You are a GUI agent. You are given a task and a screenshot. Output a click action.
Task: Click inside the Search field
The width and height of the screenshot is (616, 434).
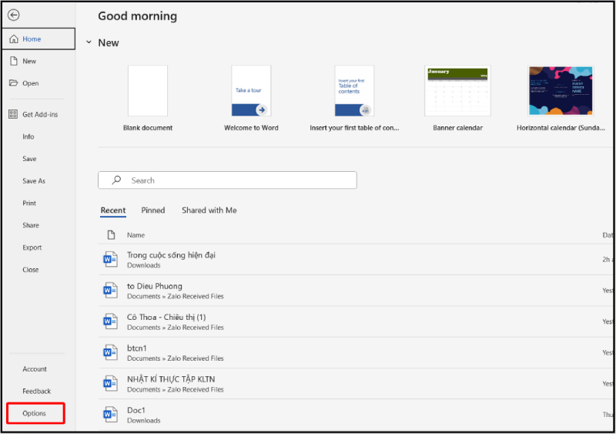231,180
